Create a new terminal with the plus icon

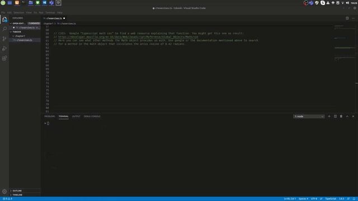click(x=329, y=117)
